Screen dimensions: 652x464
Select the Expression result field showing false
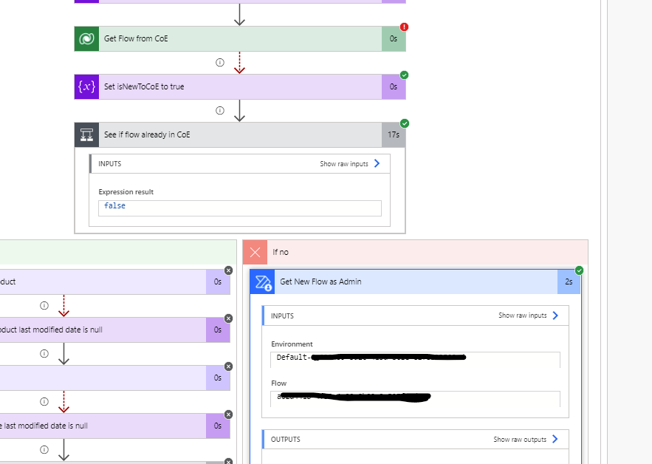[x=239, y=208]
